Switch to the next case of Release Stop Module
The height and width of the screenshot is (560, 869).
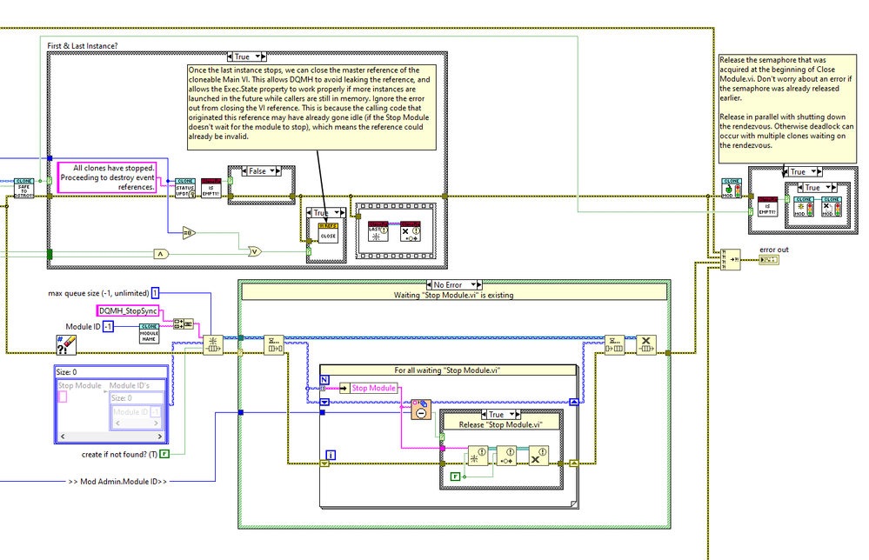click(x=518, y=414)
